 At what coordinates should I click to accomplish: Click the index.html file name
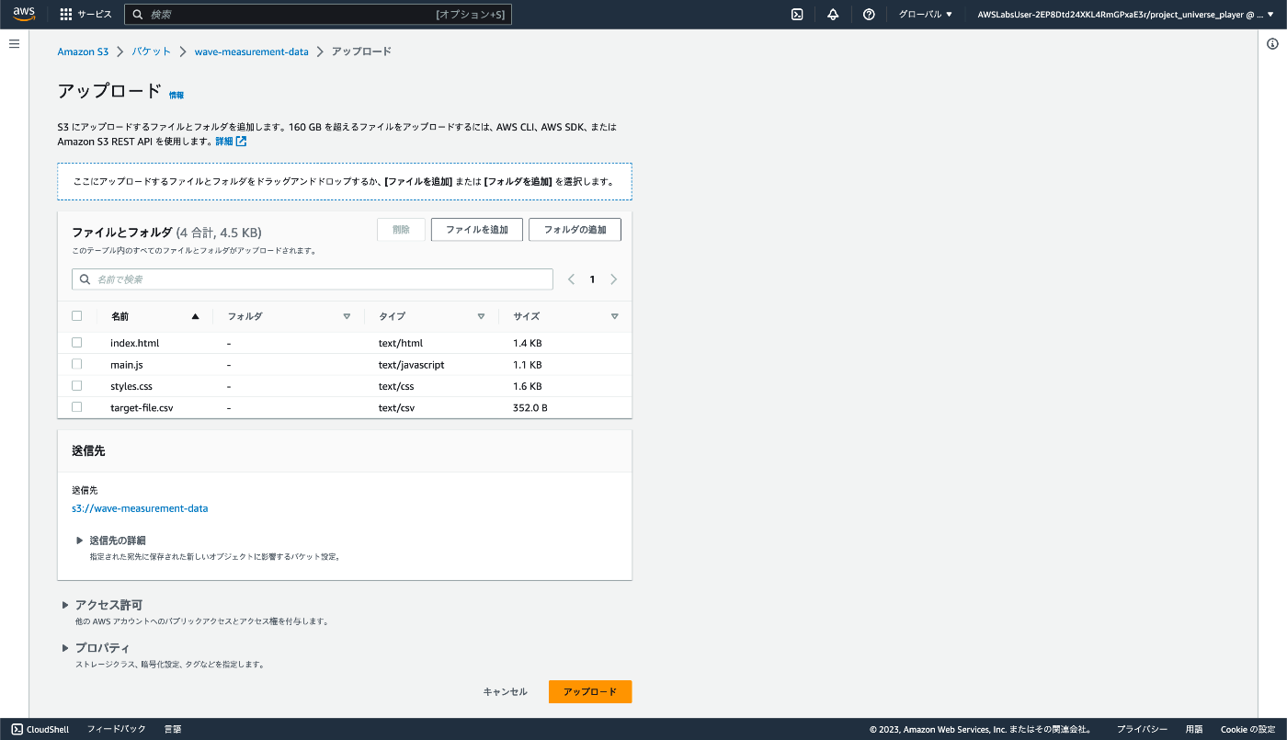tap(135, 343)
